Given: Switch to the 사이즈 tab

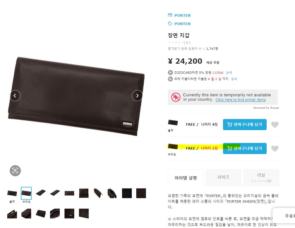Looking at the screenshot, I should click(x=223, y=177).
